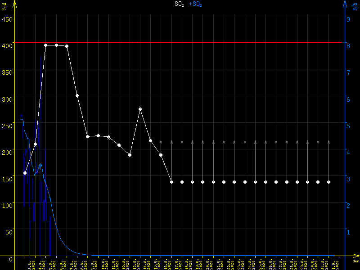The image size is (360, 270).
Task: Click the gray up arrow above 17.8.2020
Action: [x=171, y=142]
